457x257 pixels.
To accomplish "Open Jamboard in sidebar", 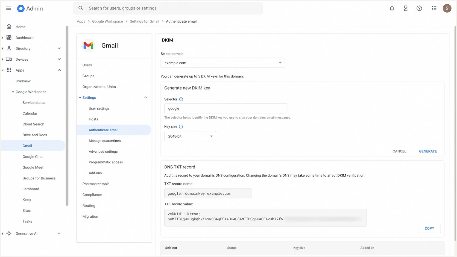I will pyautogui.click(x=31, y=189).
